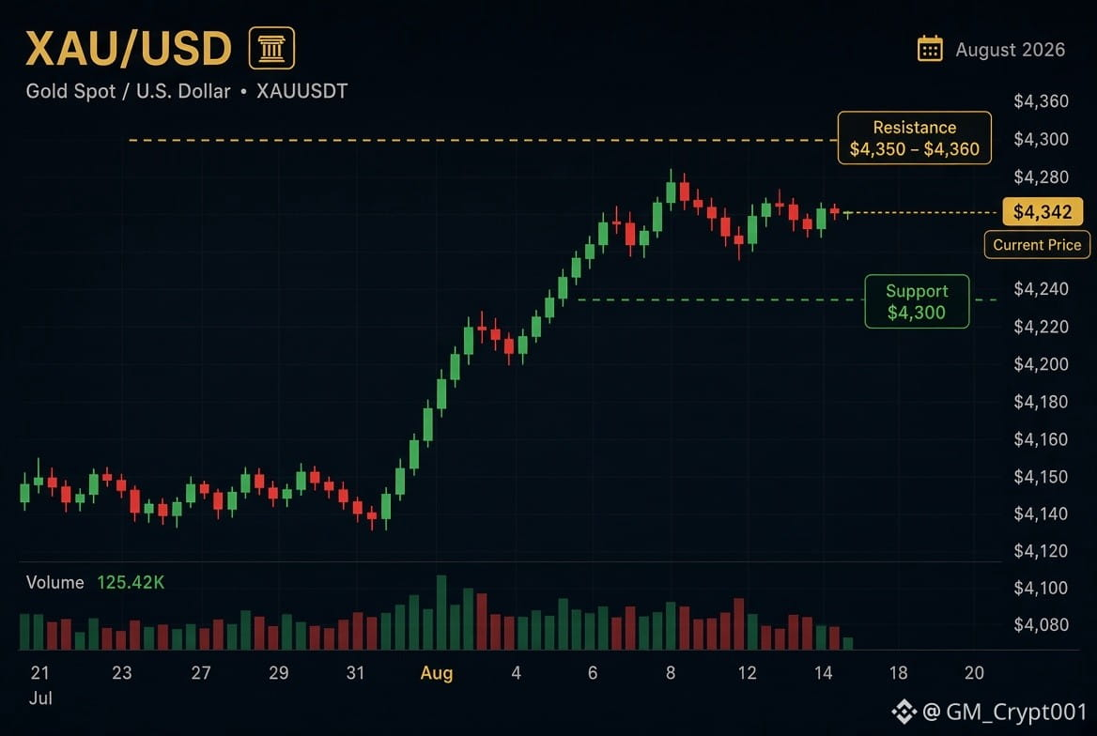Click the $4,160 price axis label

pyautogui.click(x=1041, y=439)
